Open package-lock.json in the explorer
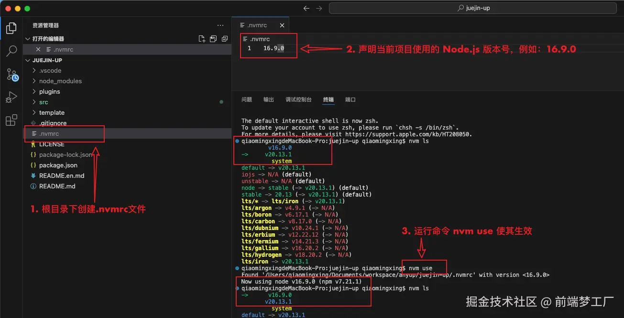The width and height of the screenshot is (624, 318). pos(127,154)
